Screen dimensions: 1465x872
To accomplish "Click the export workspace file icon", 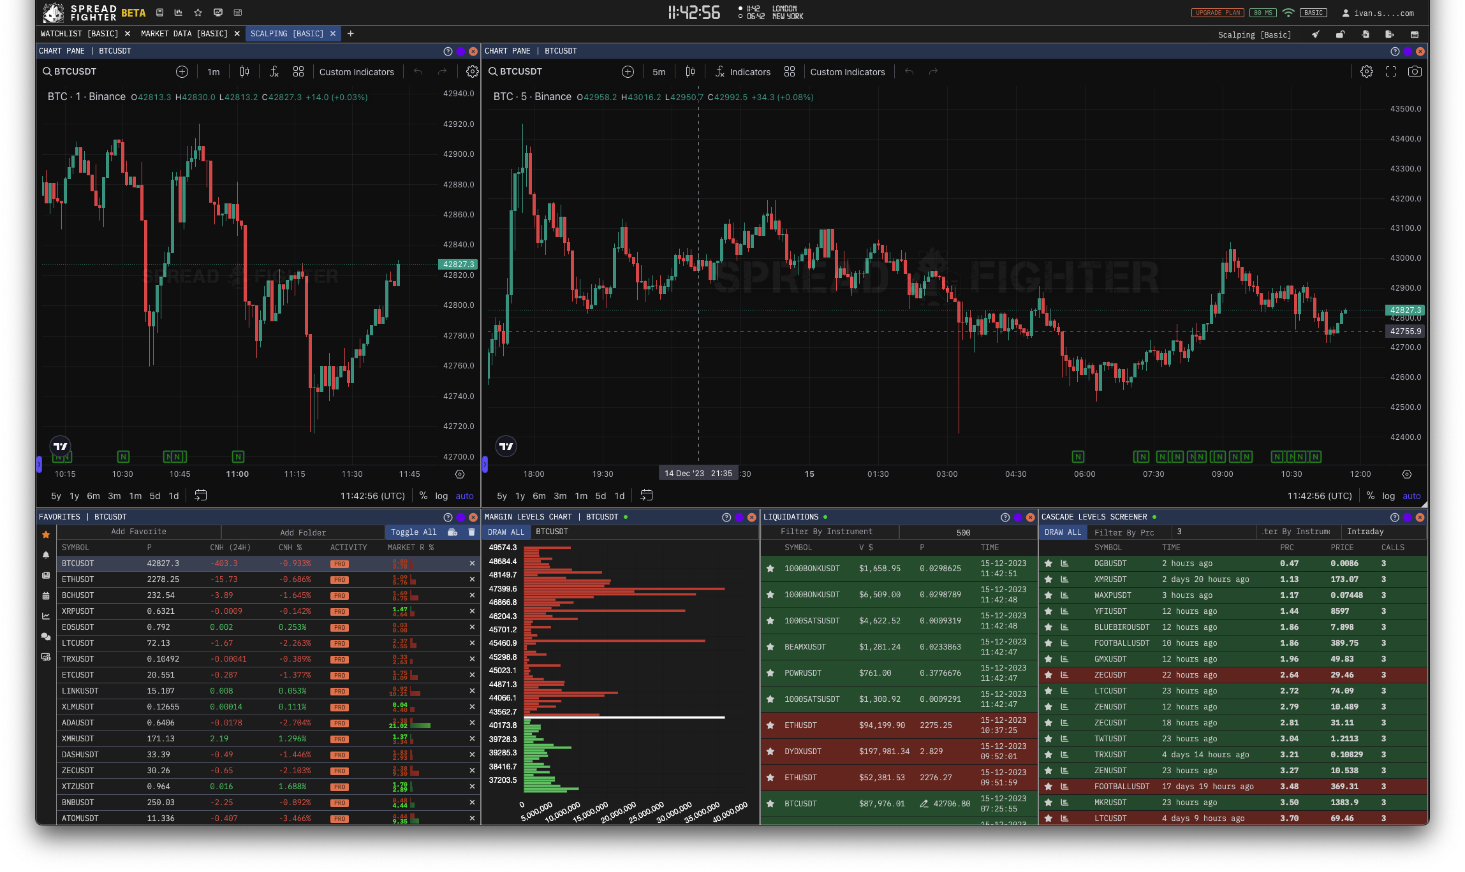I will (x=1390, y=34).
